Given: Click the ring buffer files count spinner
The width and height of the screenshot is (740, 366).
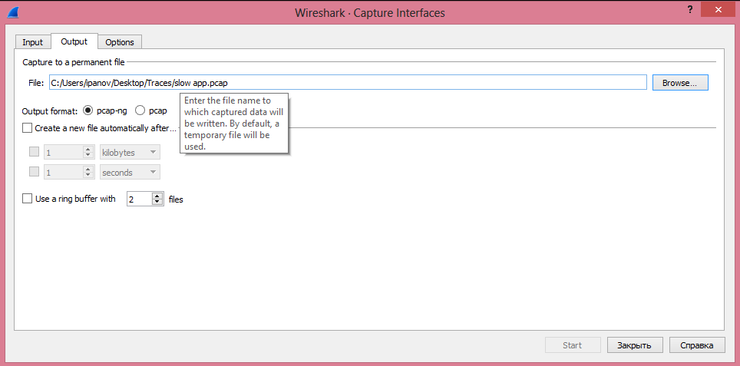Looking at the screenshot, I should (145, 199).
